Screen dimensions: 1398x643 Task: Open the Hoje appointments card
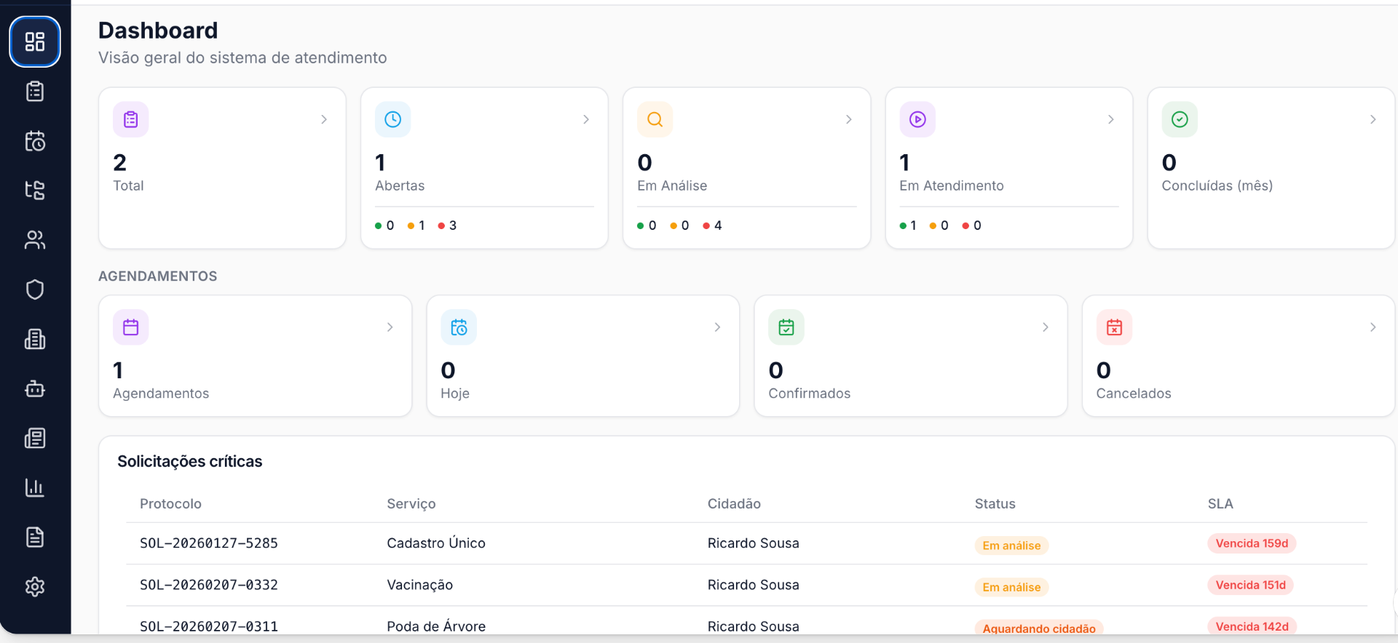(x=583, y=356)
